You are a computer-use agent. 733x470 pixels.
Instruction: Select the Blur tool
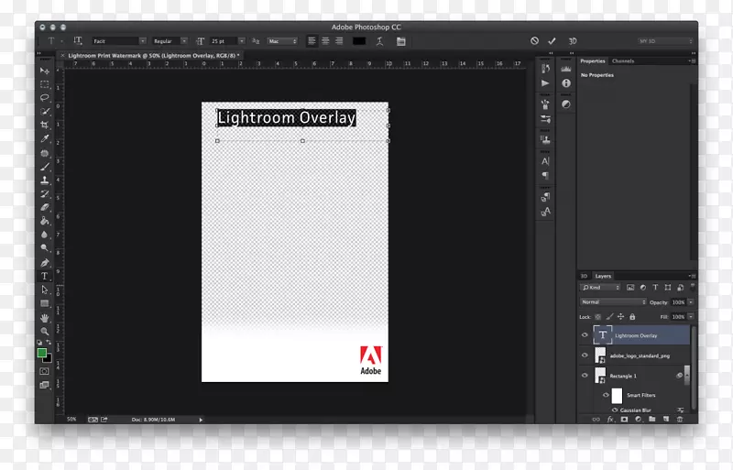tap(44, 235)
